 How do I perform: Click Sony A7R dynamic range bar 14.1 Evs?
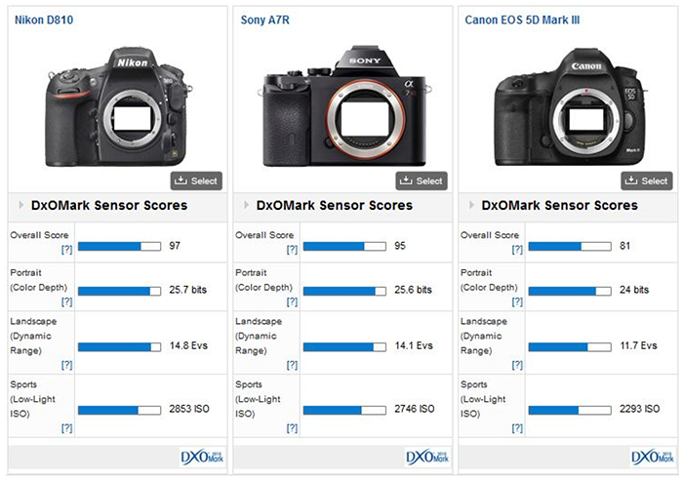pos(344,346)
